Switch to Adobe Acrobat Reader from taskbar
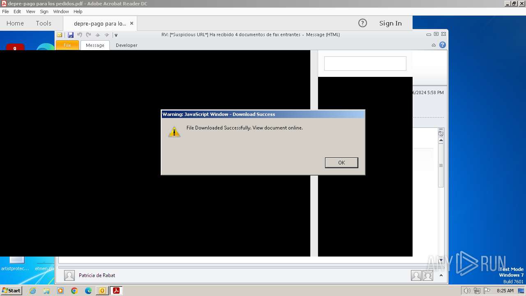The height and width of the screenshot is (296, 526). click(116, 291)
